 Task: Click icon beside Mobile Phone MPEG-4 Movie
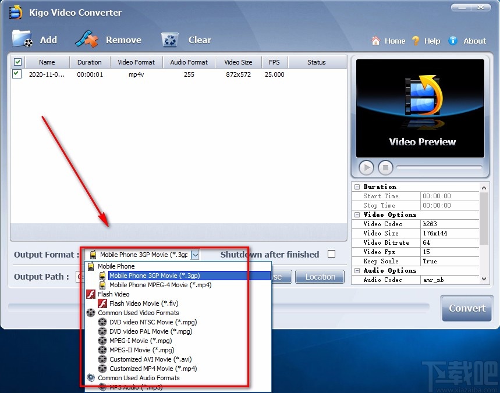coord(102,285)
